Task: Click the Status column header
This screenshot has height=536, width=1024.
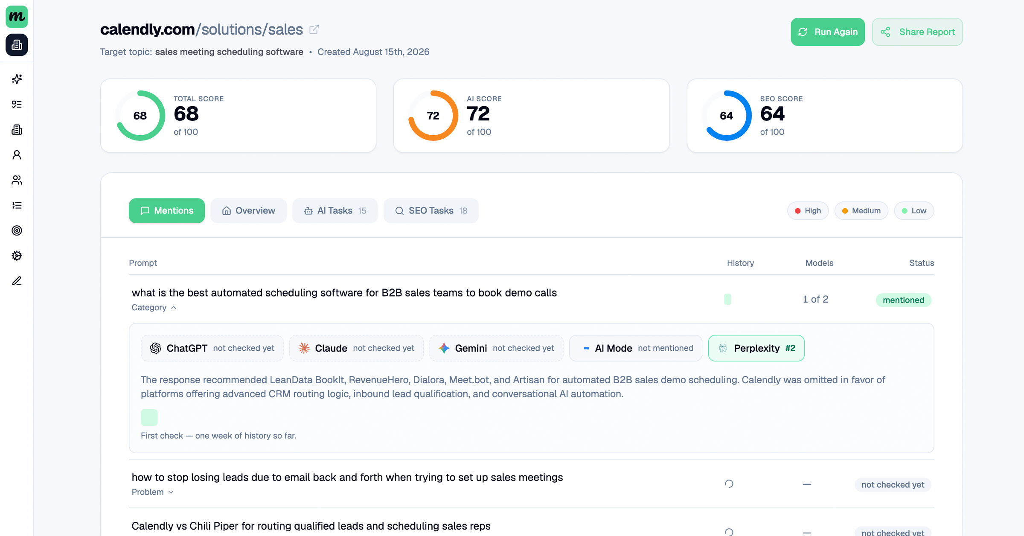Action: click(x=922, y=263)
